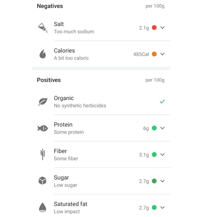The width and height of the screenshot is (217, 217).
Task: Expand the Salt details chevron
Action: [162, 28]
